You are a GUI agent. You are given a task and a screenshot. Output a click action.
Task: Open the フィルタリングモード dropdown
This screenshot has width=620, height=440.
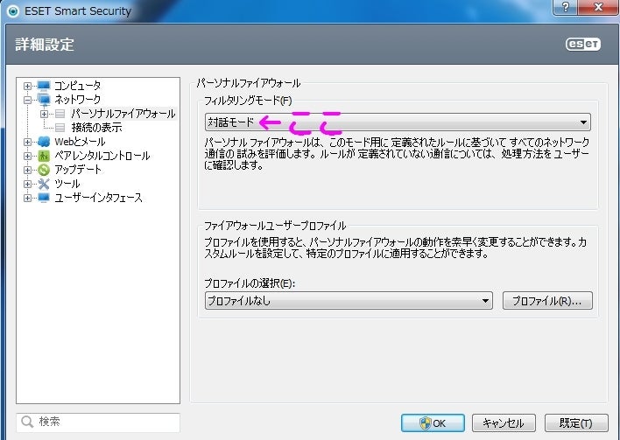click(398, 122)
